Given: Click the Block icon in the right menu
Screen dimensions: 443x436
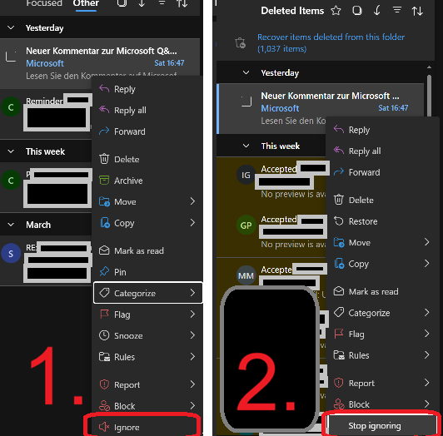Looking at the screenshot, I should point(339,404).
